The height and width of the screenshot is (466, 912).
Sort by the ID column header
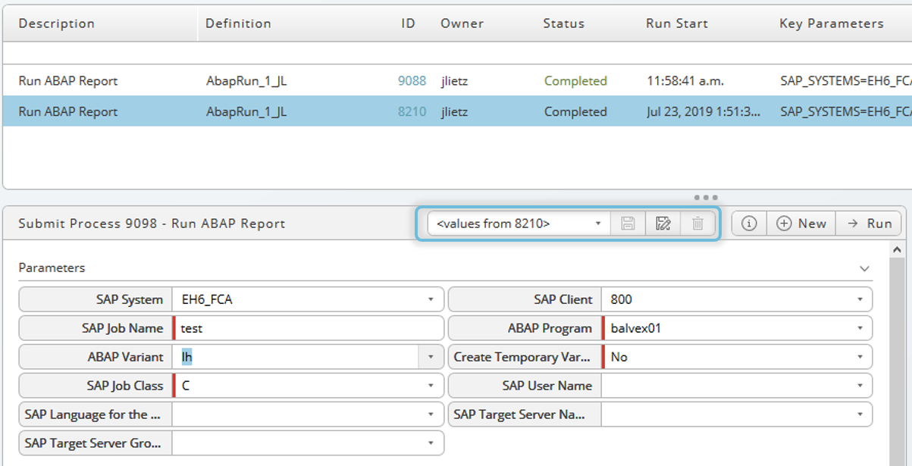tap(408, 23)
